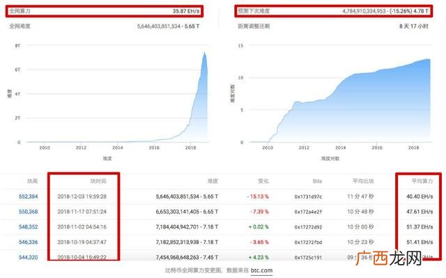
Task: Select block time 2018-12-03 19:59:28
Action: coord(82,196)
